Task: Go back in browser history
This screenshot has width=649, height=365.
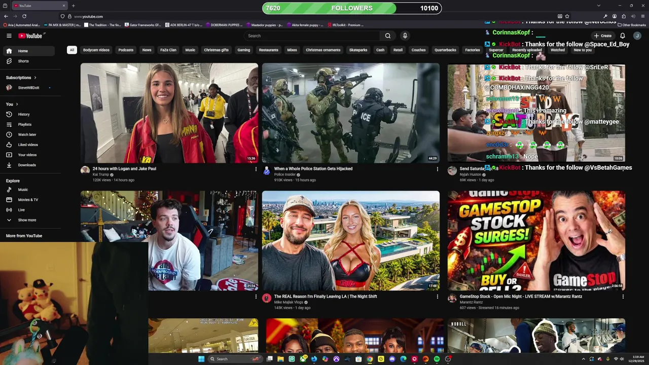Action: point(6,16)
